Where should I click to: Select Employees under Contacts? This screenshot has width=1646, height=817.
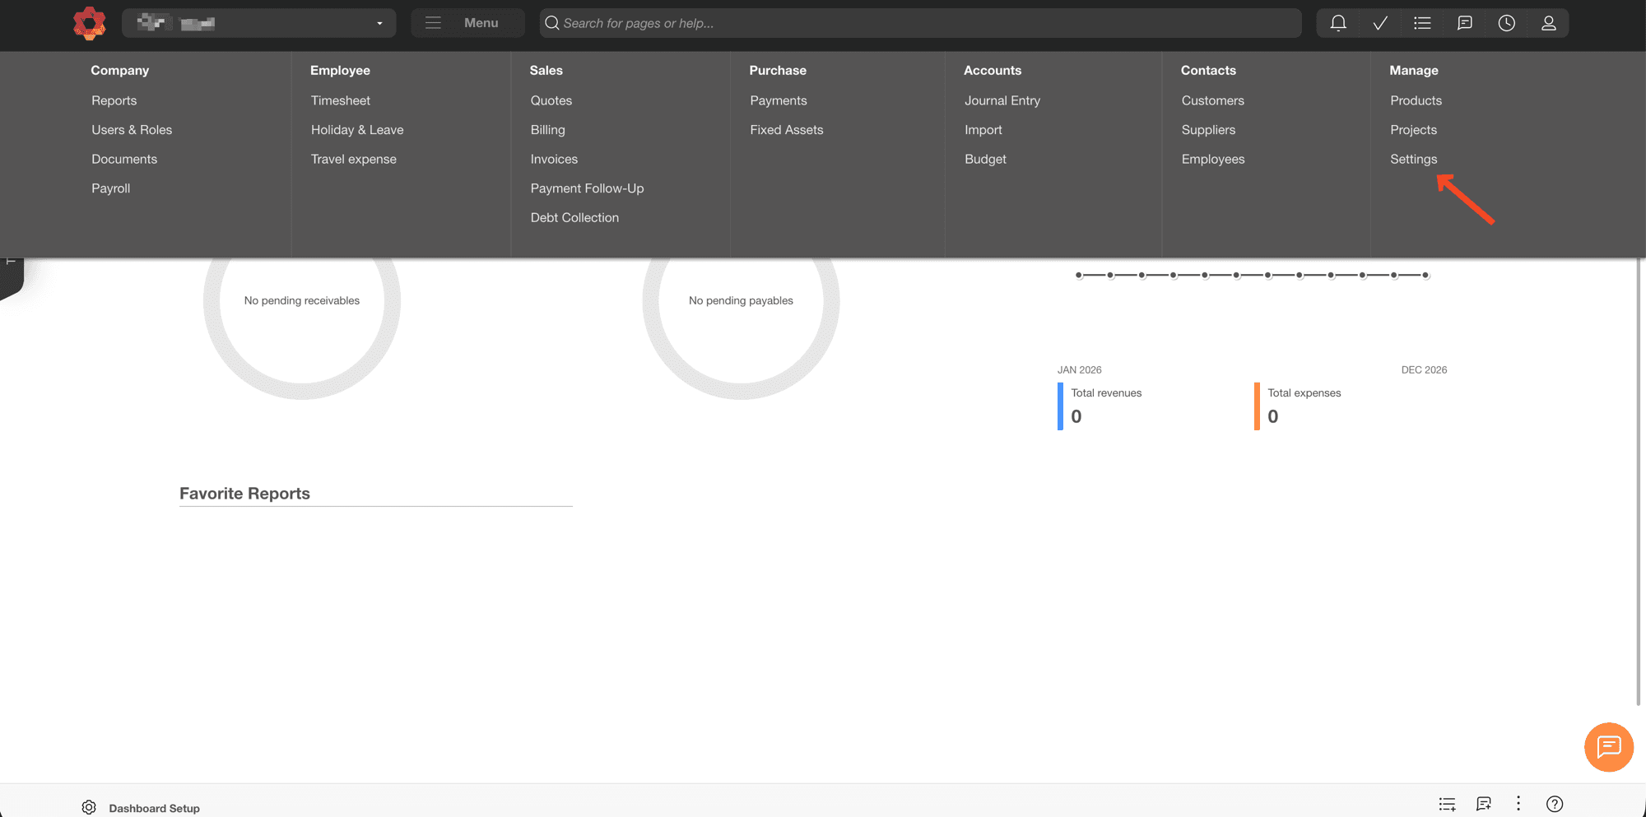(x=1213, y=159)
